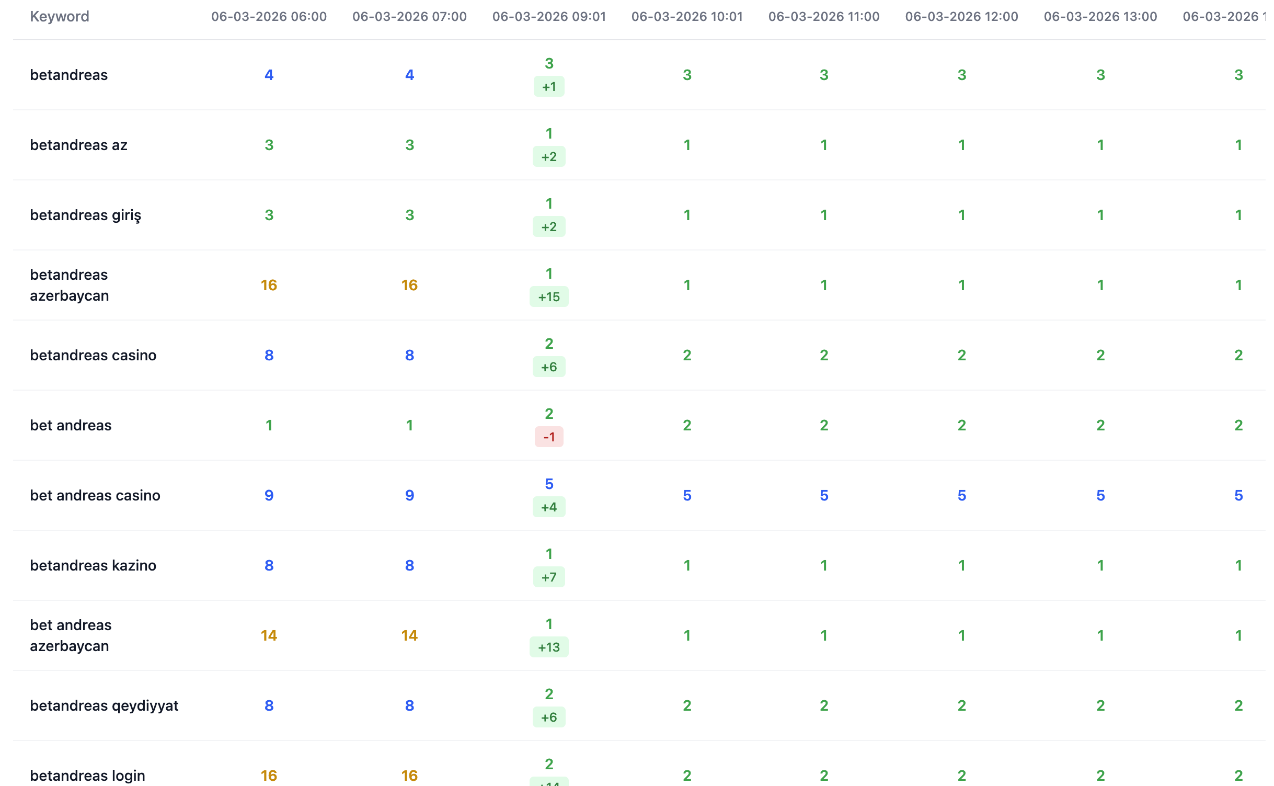Click the keyword 'betandreas casino'
The image size is (1274, 786).
[93, 355]
